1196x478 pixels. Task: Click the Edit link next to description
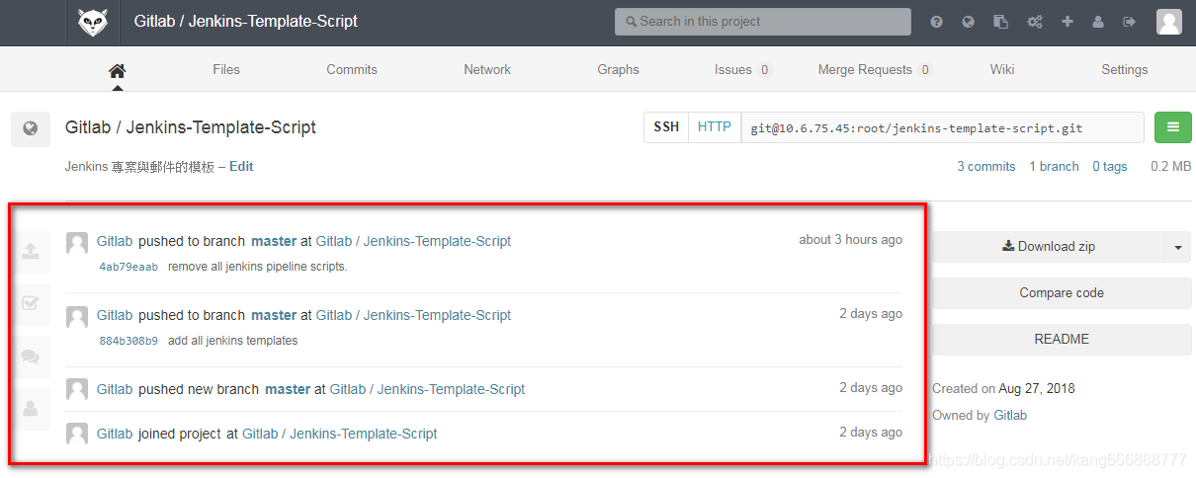[x=241, y=167]
